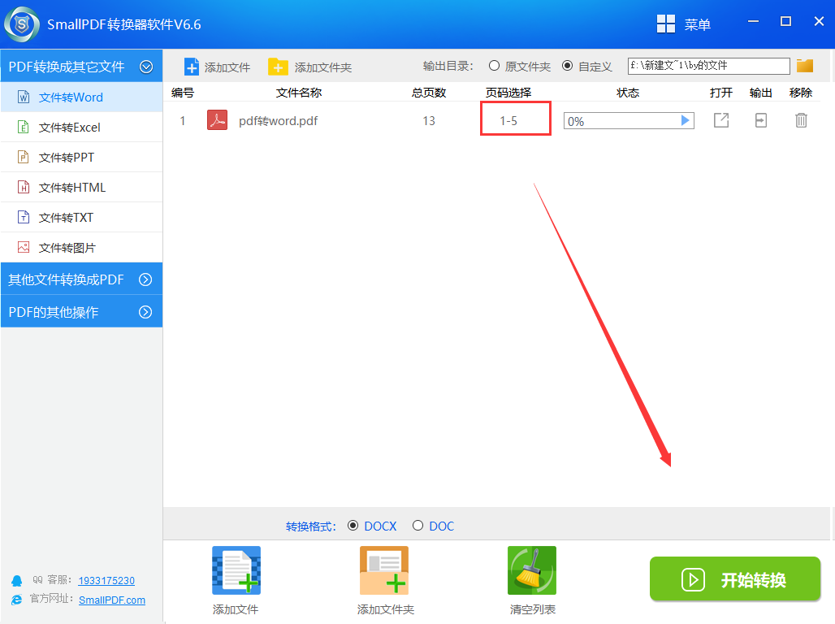Click 添加文件 in the top toolbar
835x624 pixels.
pyautogui.click(x=217, y=67)
